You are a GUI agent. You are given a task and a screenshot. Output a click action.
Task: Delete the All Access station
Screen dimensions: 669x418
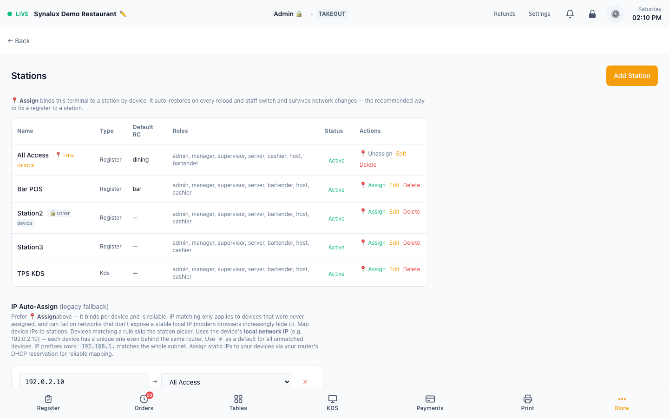coord(368,165)
